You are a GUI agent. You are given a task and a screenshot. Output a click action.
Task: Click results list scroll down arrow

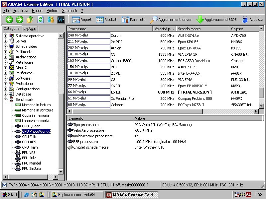[x=261, y=105]
